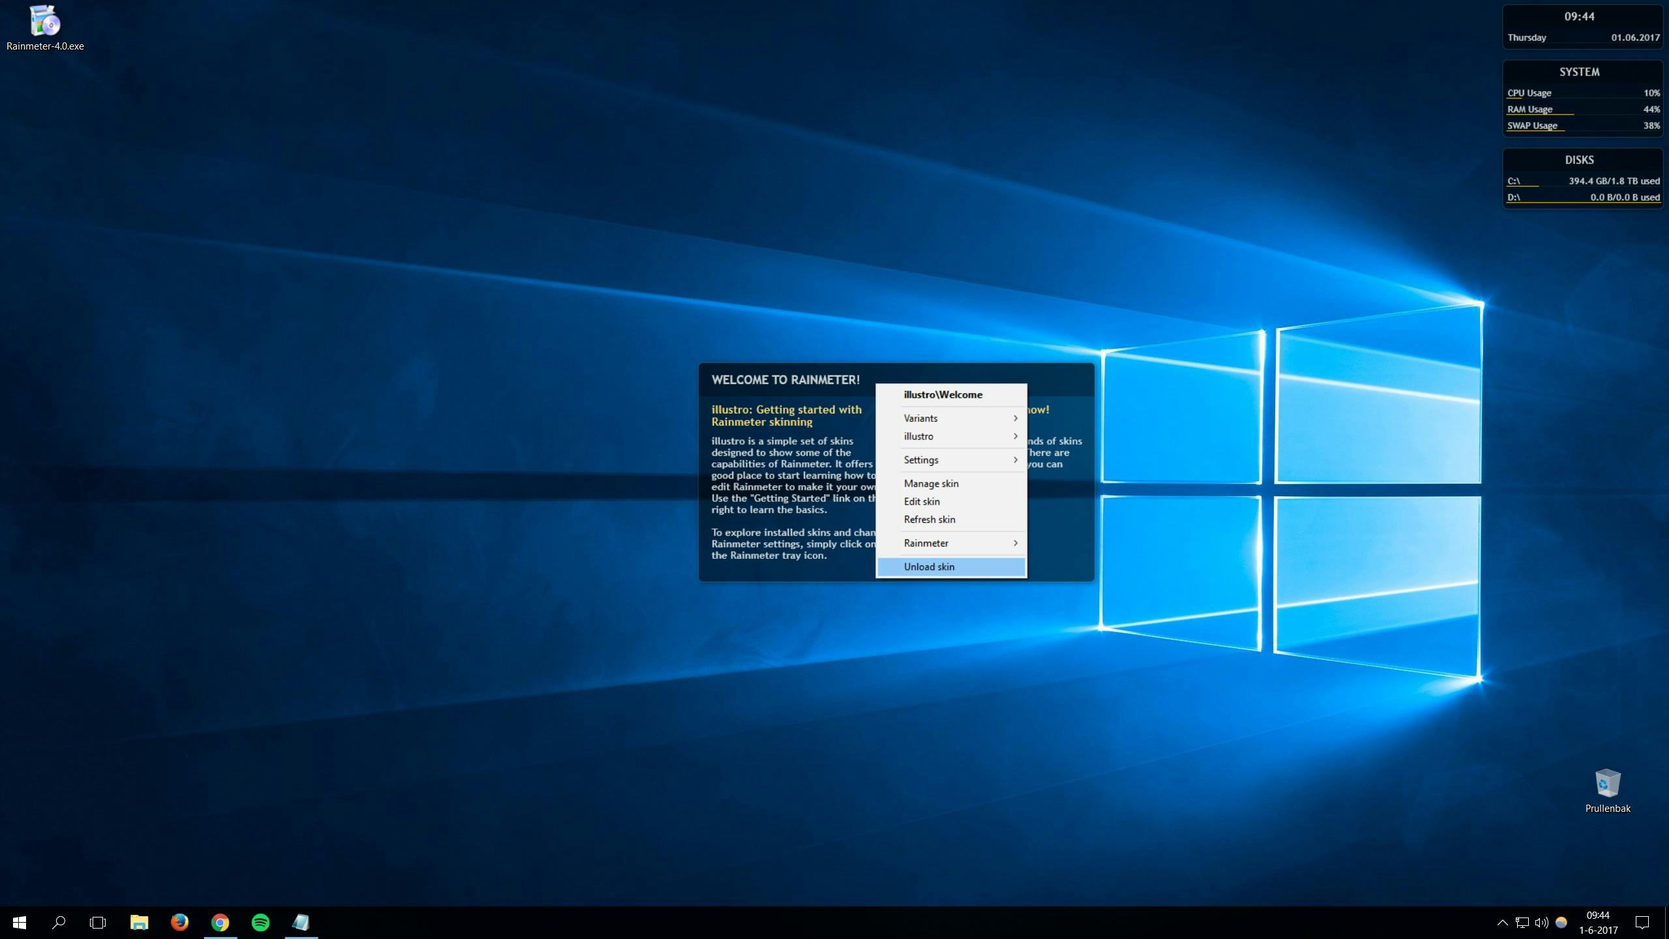Open Firefox from the taskbar
The image size is (1669, 939).
tap(179, 922)
